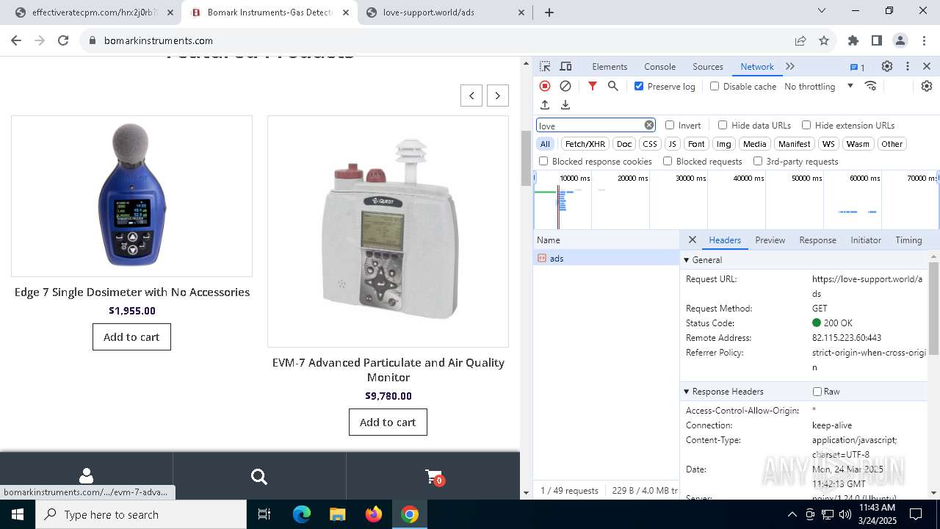The height and width of the screenshot is (529, 940).
Task: Go back to previous page
Action: [x=16, y=40]
